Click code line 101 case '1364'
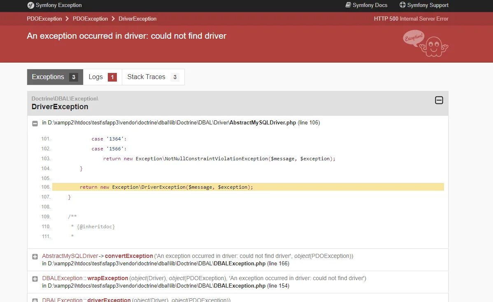Screen dimensions: 493x302 tap(109, 139)
